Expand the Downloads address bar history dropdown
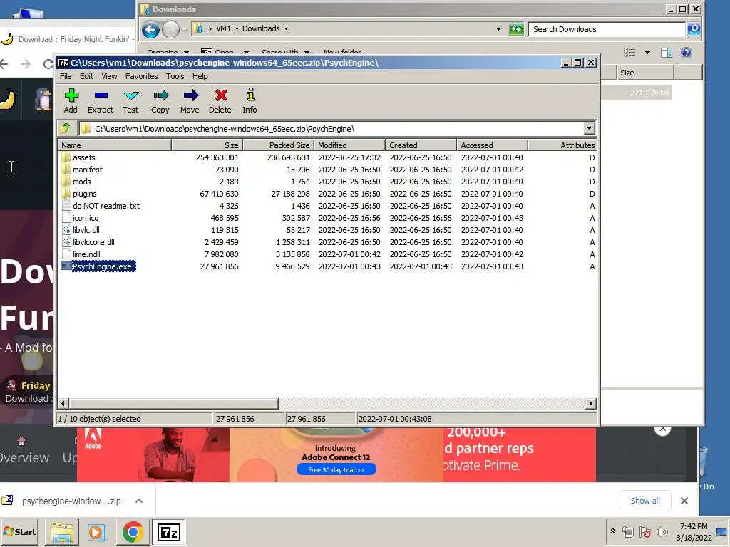The height and width of the screenshot is (547, 730). [498, 29]
